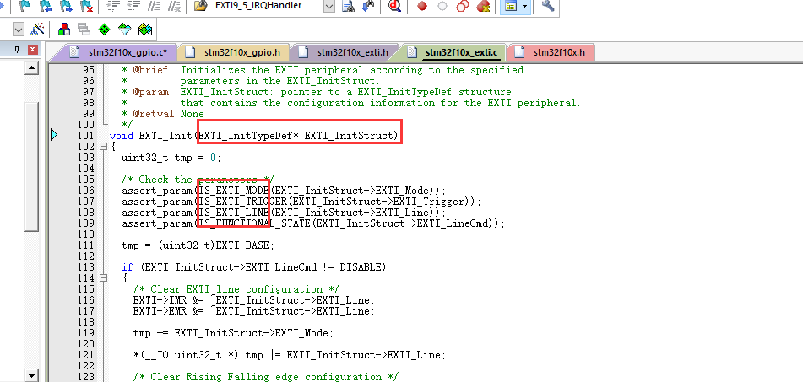This screenshot has width=803, height=382.
Task: Click the side panel vertical scrollbar thumb
Action: (32, 166)
